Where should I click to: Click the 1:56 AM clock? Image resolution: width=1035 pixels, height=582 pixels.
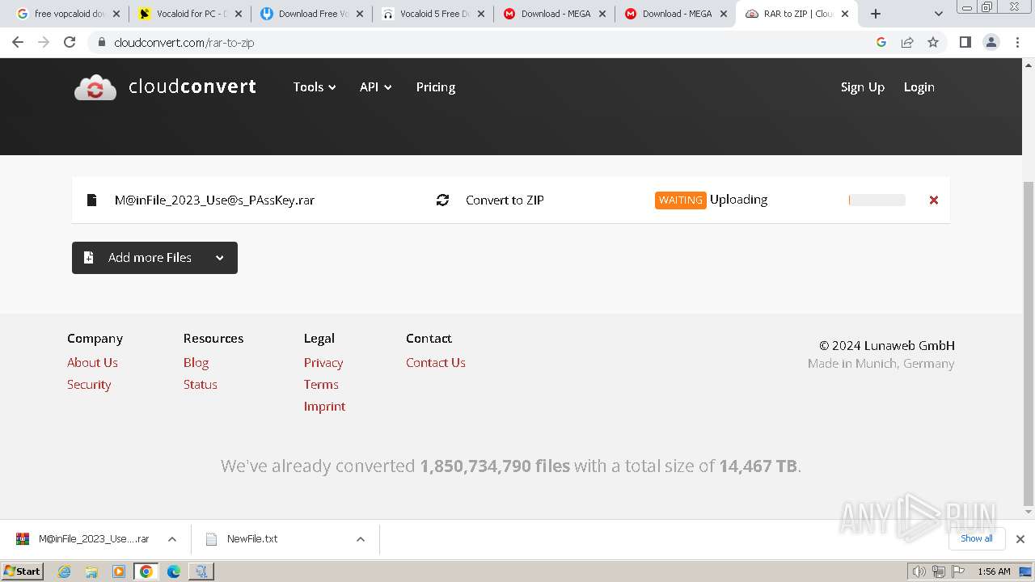tap(994, 571)
